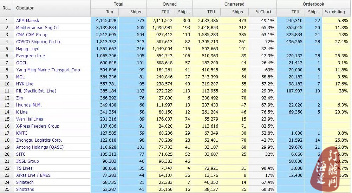Screen dimensions: 352x193
Task: Select total Teu cell 4,145,028
Action: tap(105, 21)
